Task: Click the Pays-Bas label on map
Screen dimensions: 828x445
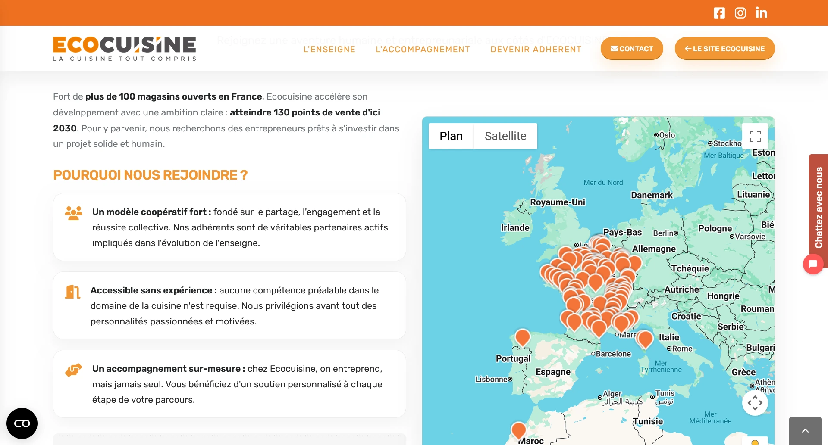Action: coord(622,232)
